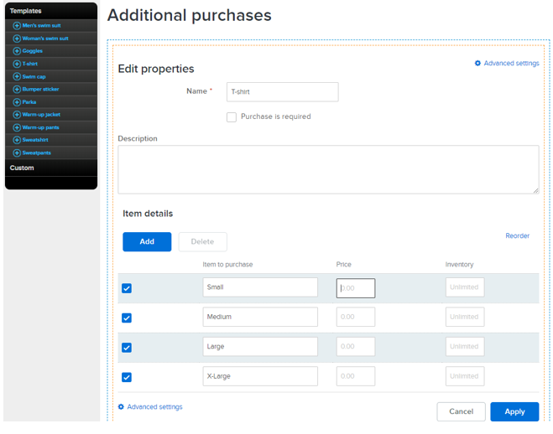
Task: Grab the Description box resize handle
Action: point(535,190)
